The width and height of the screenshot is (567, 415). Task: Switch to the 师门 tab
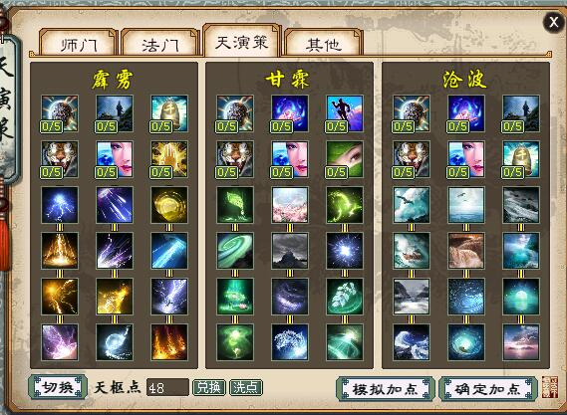pyautogui.click(x=79, y=44)
